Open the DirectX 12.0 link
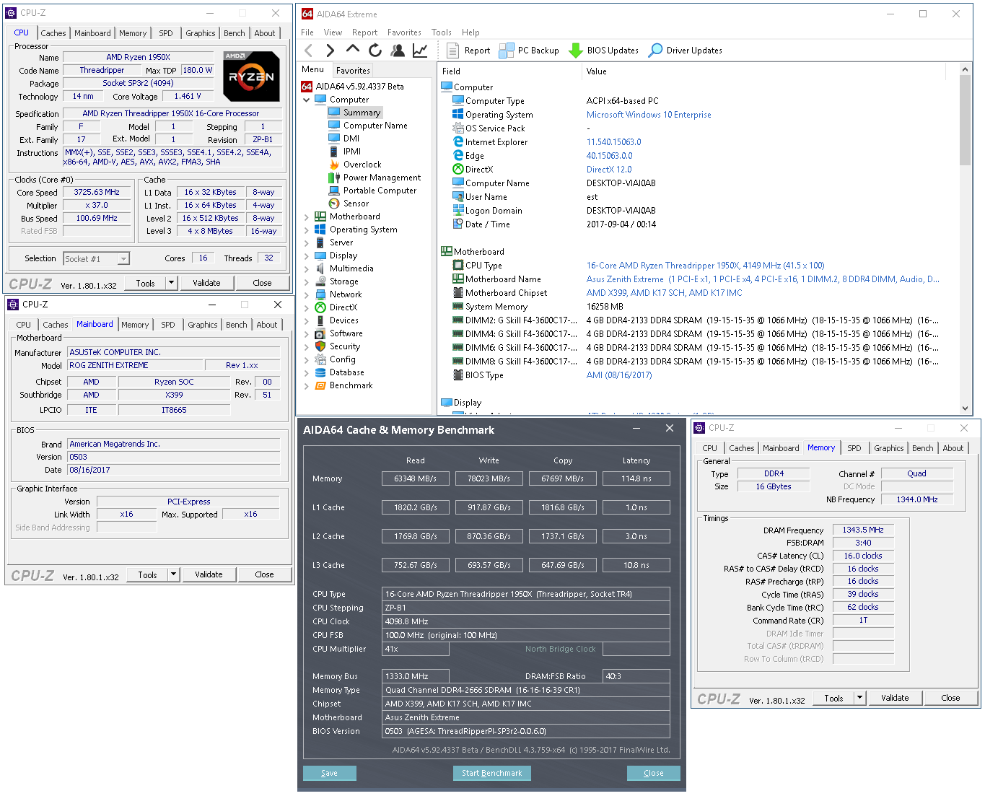The image size is (985, 796). point(609,170)
